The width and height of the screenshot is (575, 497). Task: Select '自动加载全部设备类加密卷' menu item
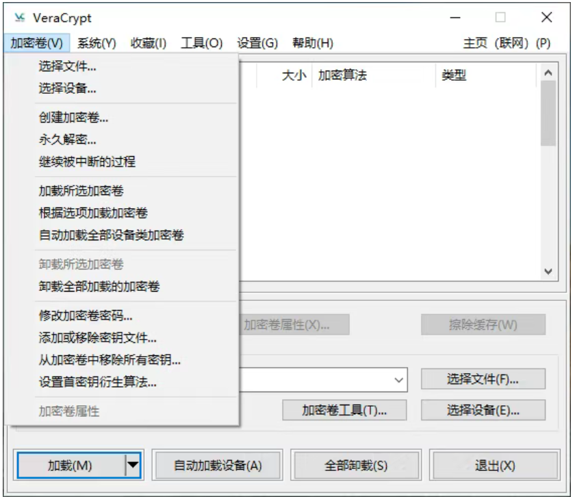(112, 235)
